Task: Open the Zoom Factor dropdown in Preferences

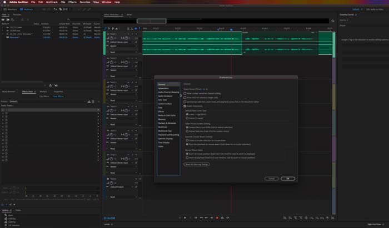Action: pyautogui.click(x=204, y=89)
